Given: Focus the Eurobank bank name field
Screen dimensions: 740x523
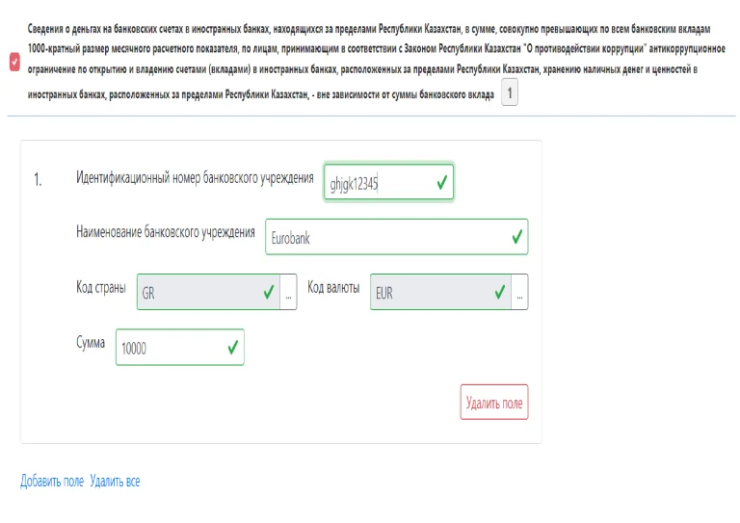Looking at the screenshot, I should tap(385, 237).
